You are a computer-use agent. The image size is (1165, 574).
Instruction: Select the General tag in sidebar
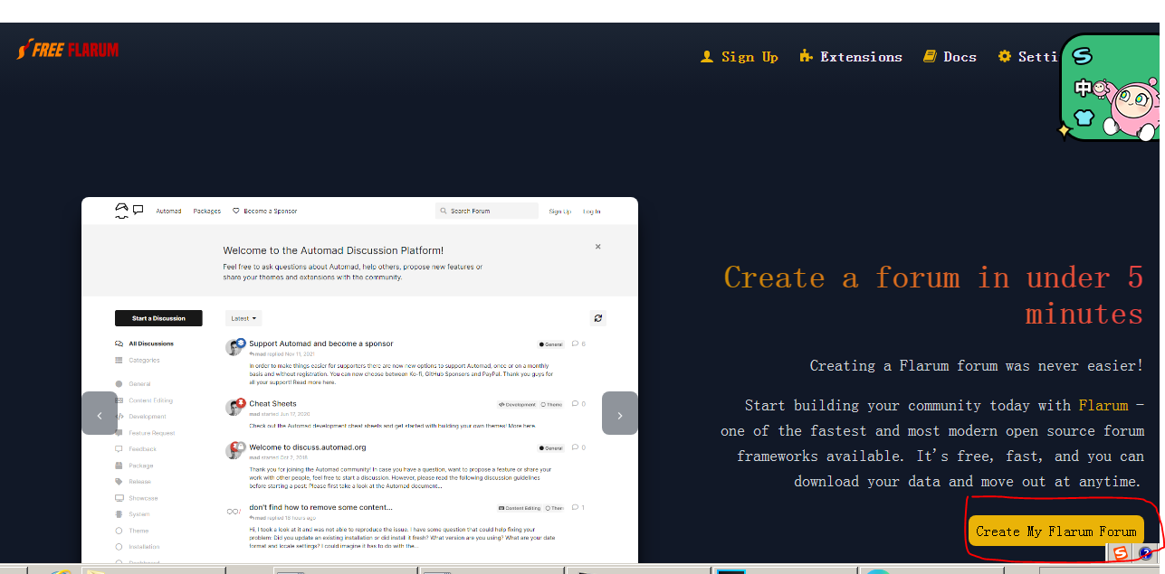pyautogui.click(x=133, y=384)
